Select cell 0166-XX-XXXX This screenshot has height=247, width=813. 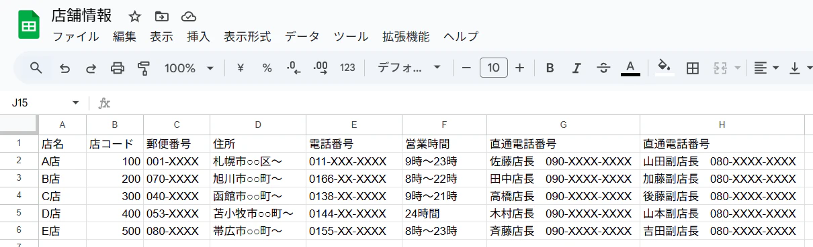(354, 178)
